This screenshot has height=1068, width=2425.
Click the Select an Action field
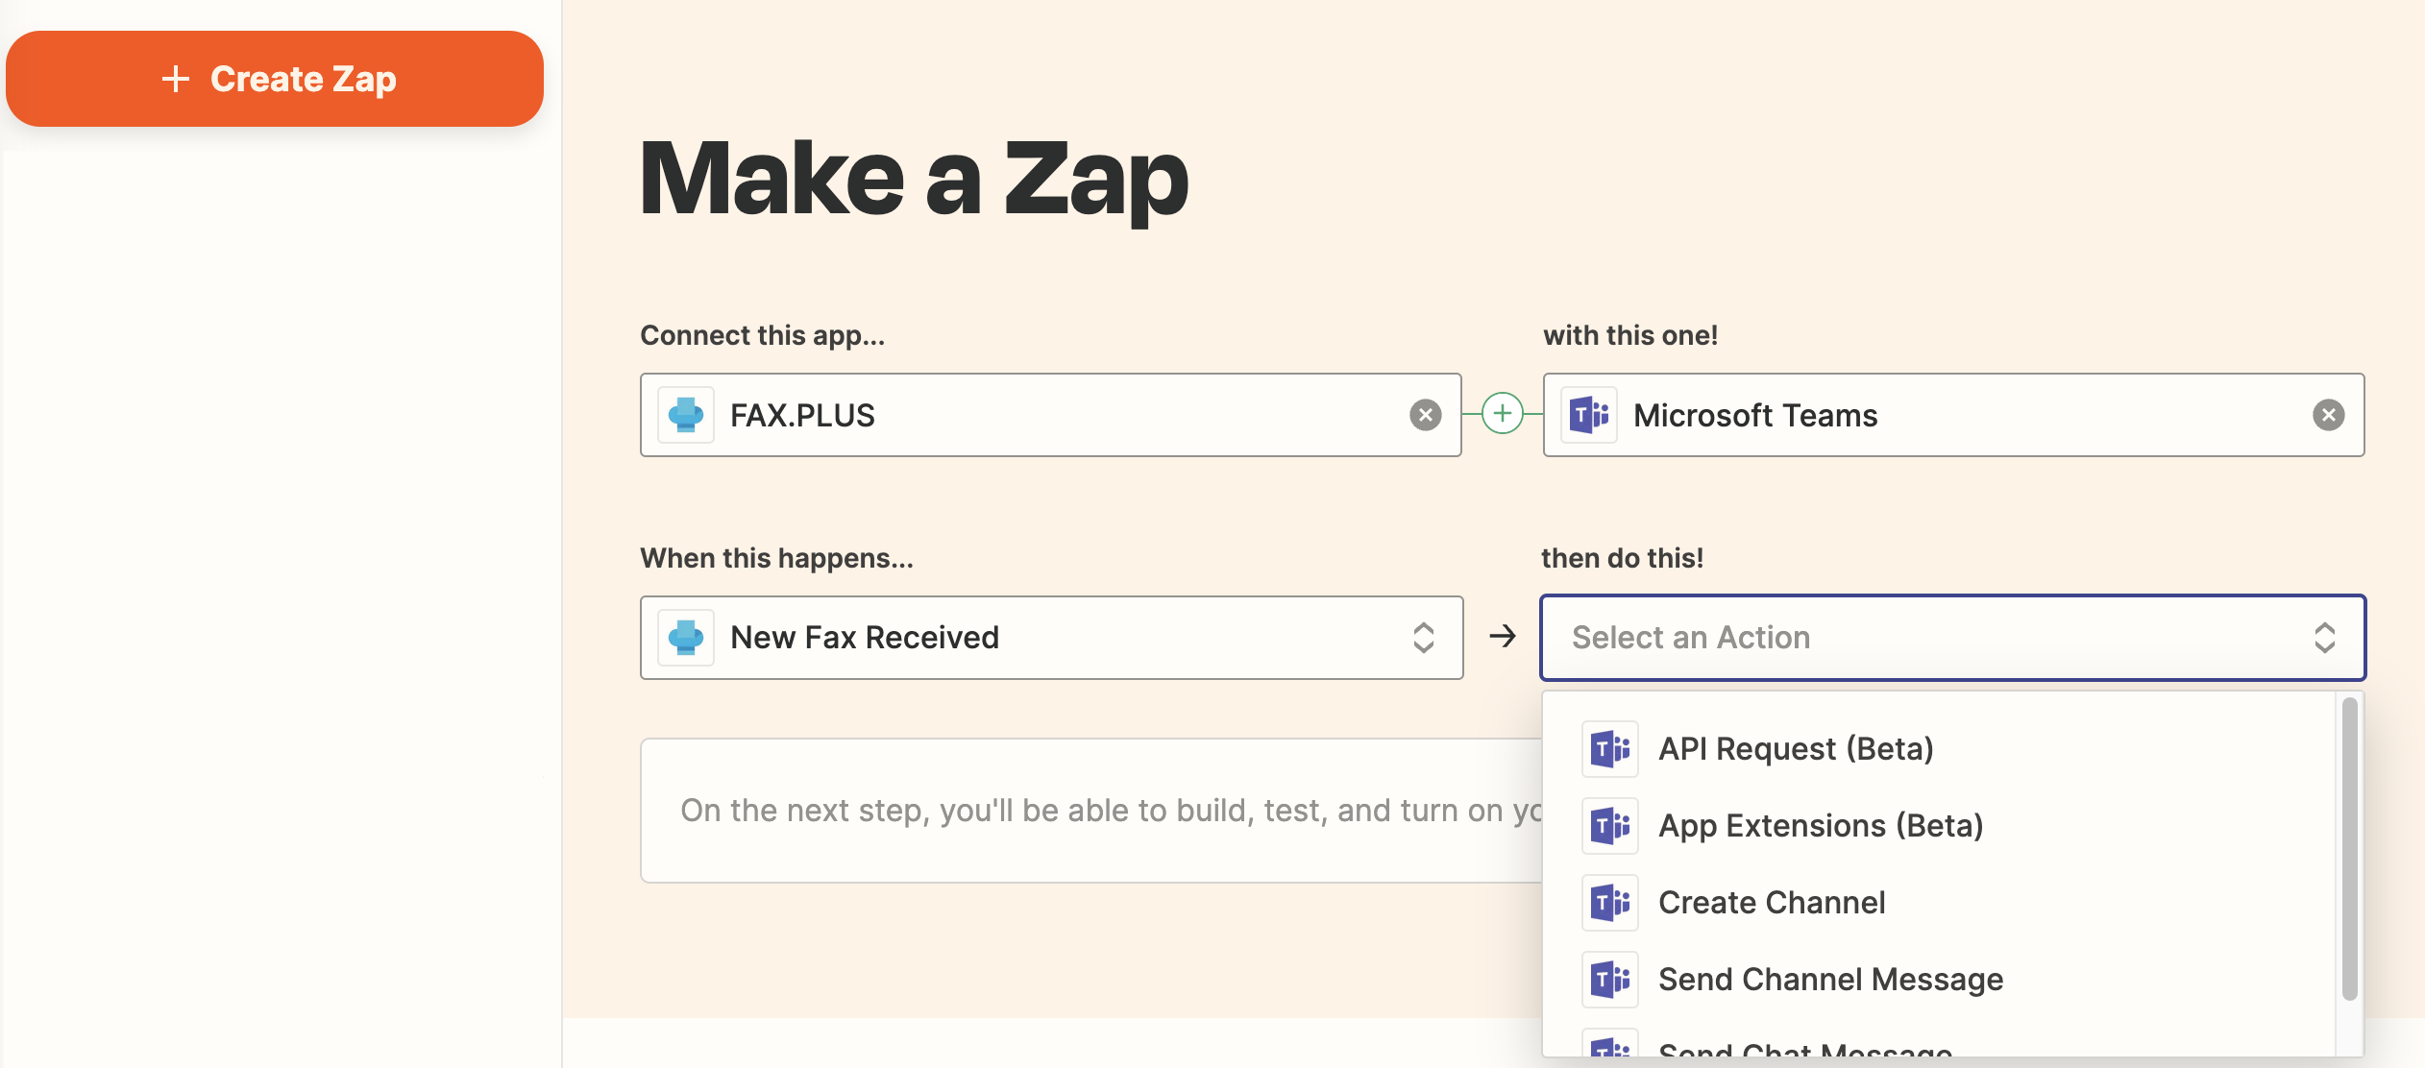(1952, 638)
